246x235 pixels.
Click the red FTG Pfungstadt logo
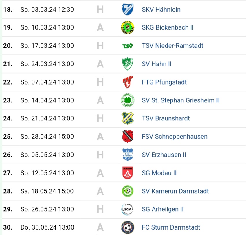point(127,82)
